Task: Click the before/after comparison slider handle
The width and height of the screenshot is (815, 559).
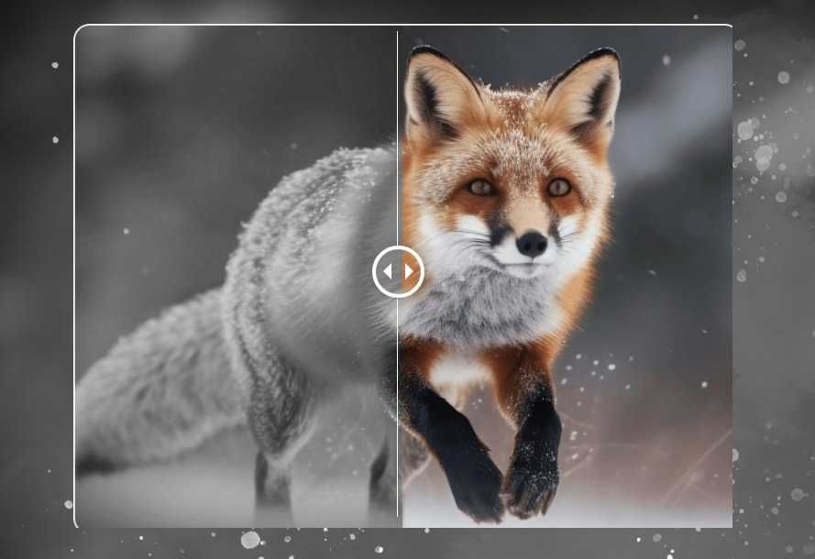Action: pos(398,271)
